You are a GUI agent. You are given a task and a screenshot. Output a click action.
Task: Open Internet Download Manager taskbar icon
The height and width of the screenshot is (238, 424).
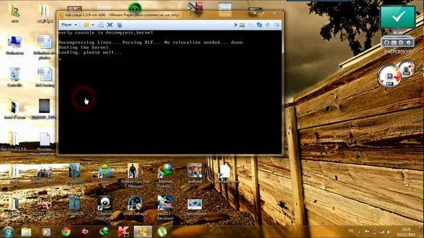point(105,232)
